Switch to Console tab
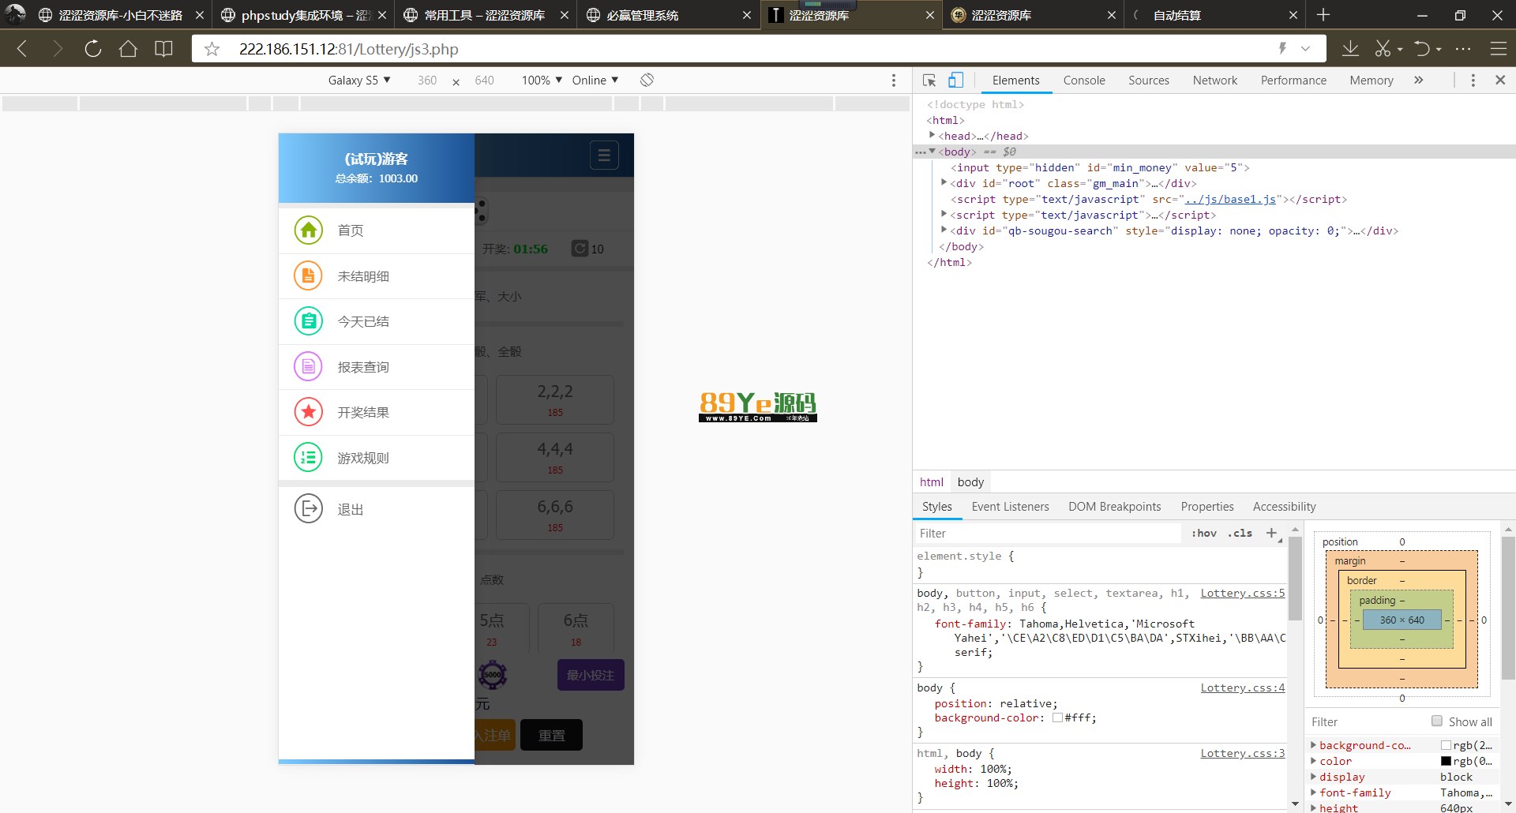 1084,80
